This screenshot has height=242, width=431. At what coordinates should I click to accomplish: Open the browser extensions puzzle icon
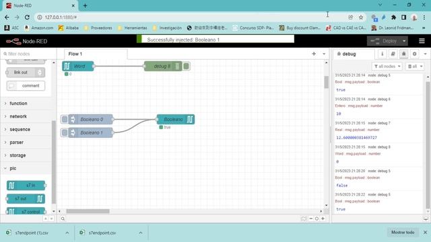(x=393, y=17)
